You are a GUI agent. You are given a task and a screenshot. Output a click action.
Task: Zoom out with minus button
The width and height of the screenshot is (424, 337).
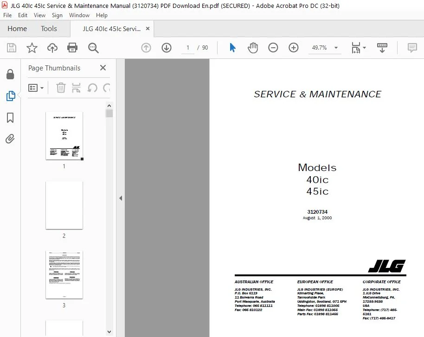click(x=273, y=48)
